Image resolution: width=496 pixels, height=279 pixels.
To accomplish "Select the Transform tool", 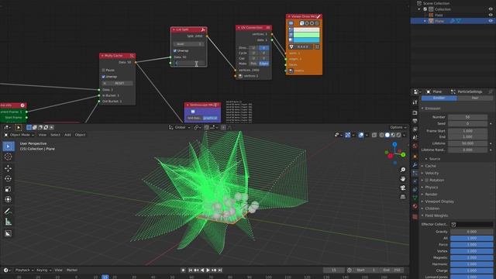I will point(9,199).
